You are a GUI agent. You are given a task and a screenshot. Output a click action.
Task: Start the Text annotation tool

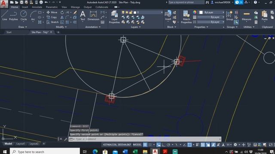coord(82,15)
